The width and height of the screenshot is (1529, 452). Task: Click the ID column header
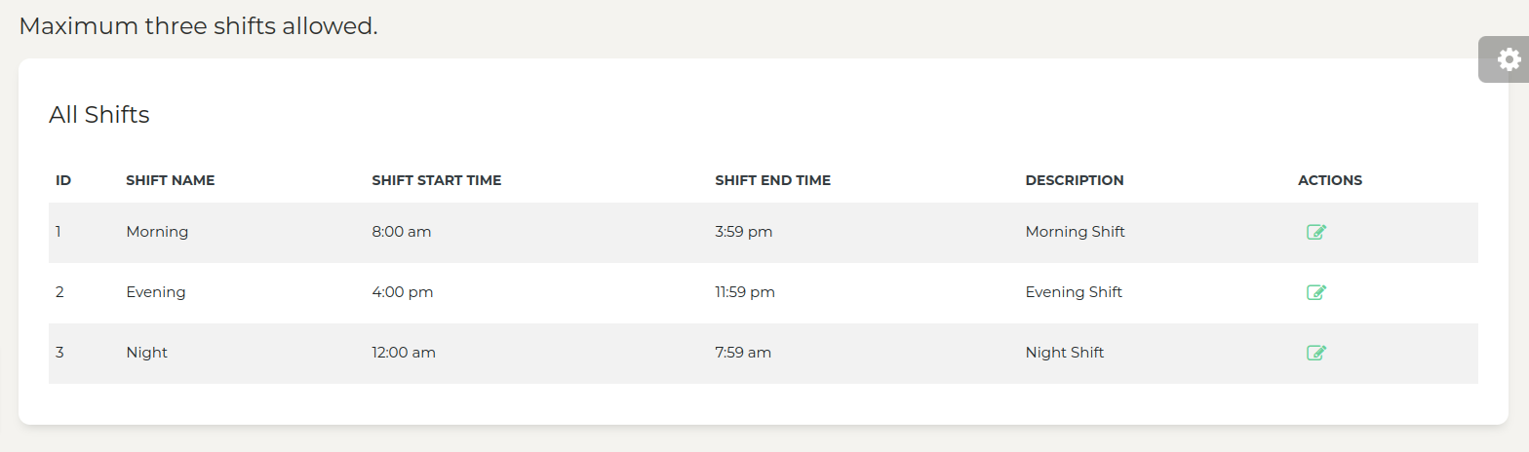click(63, 180)
